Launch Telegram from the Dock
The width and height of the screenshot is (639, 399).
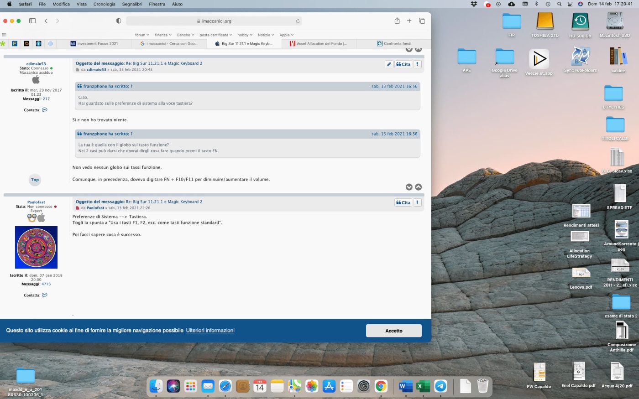(440, 386)
